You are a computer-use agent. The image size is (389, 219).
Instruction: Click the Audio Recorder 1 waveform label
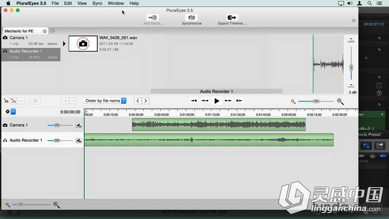[x=216, y=91]
